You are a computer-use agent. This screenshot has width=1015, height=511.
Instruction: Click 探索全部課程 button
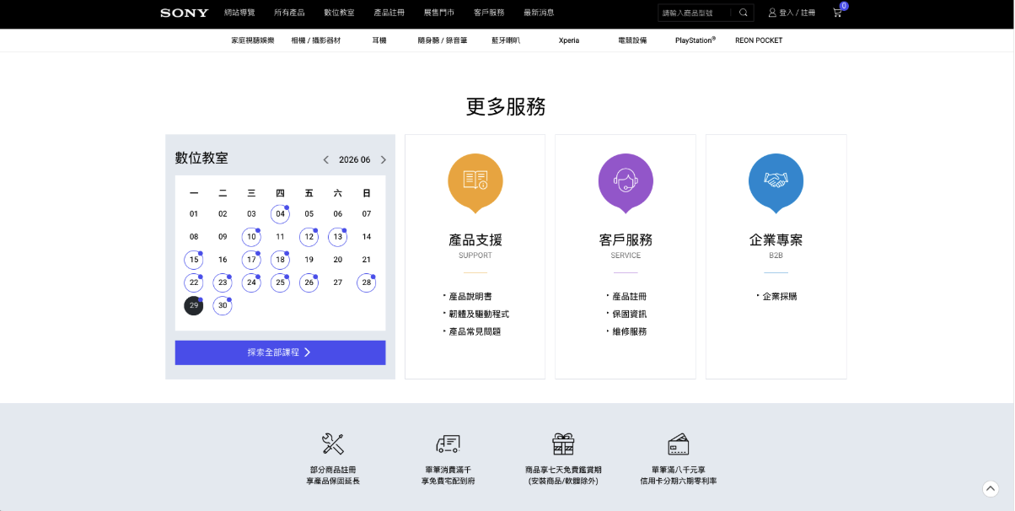pyautogui.click(x=280, y=352)
